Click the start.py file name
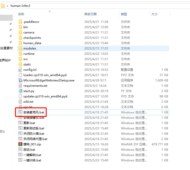190x170 pixels. [x=29, y=91]
